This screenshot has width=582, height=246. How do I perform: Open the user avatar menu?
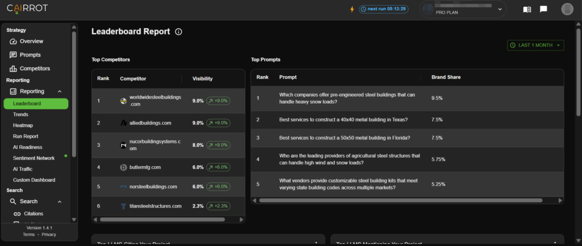pos(567,9)
